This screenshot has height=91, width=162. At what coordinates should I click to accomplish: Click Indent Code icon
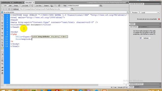[2, 67]
